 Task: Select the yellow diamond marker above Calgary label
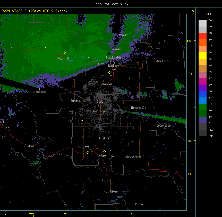[x=104, y=152]
